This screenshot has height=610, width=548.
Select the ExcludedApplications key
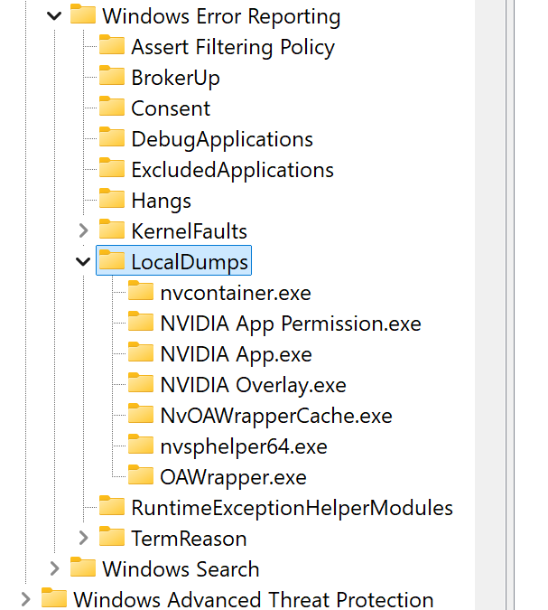click(x=232, y=171)
